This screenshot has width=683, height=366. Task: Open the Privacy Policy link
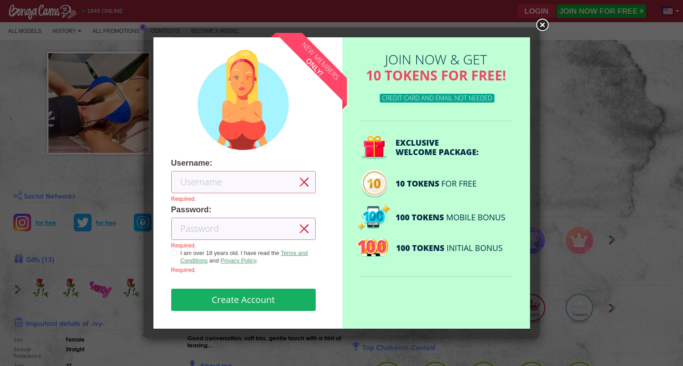point(238,261)
